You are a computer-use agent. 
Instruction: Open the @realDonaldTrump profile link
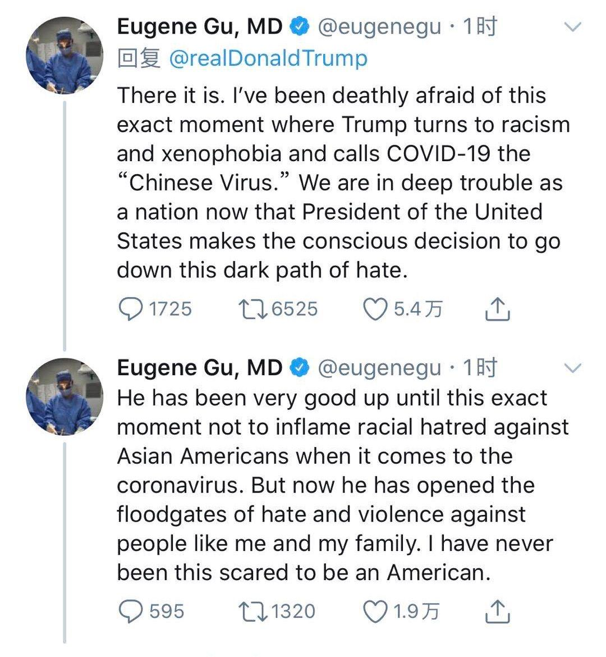pyautogui.click(x=268, y=58)
